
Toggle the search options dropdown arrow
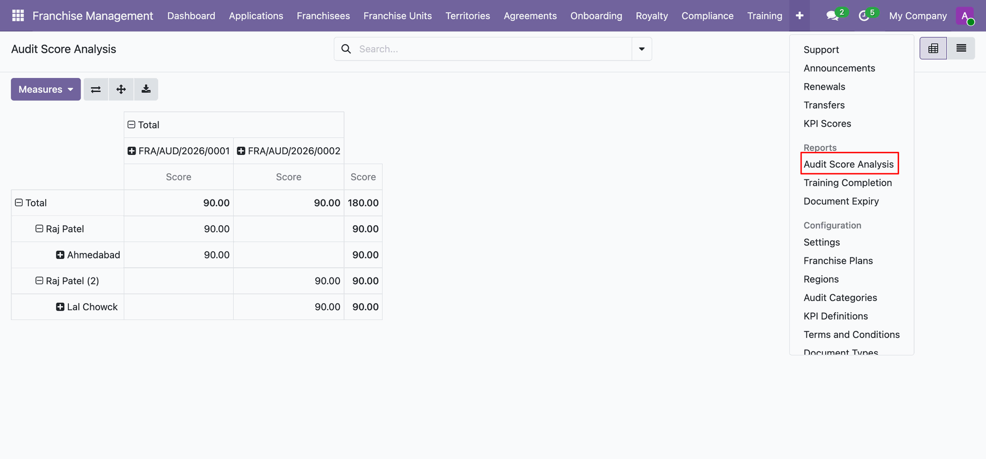click(642, 49)
